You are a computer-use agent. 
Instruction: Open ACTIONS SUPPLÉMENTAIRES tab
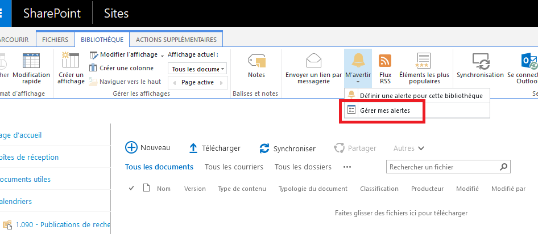[176, 40]
